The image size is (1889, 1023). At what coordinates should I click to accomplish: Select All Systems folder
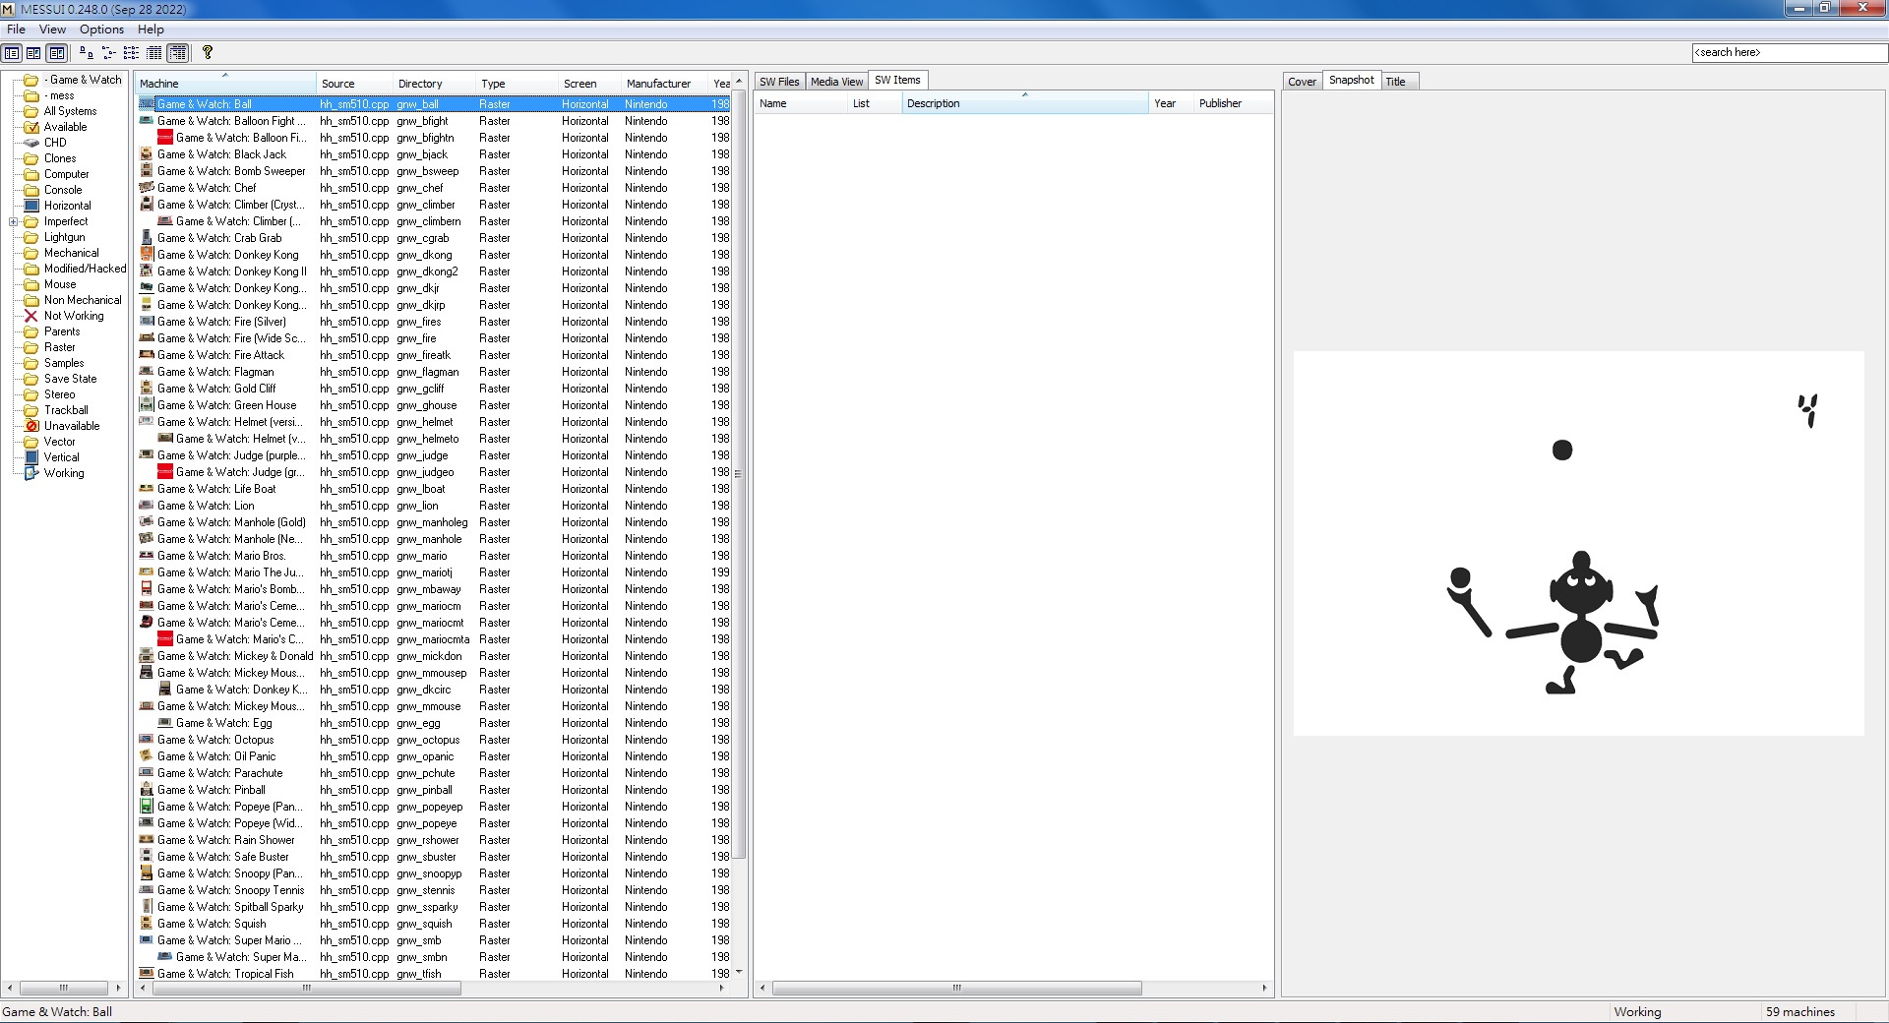[x=60, y=111]
